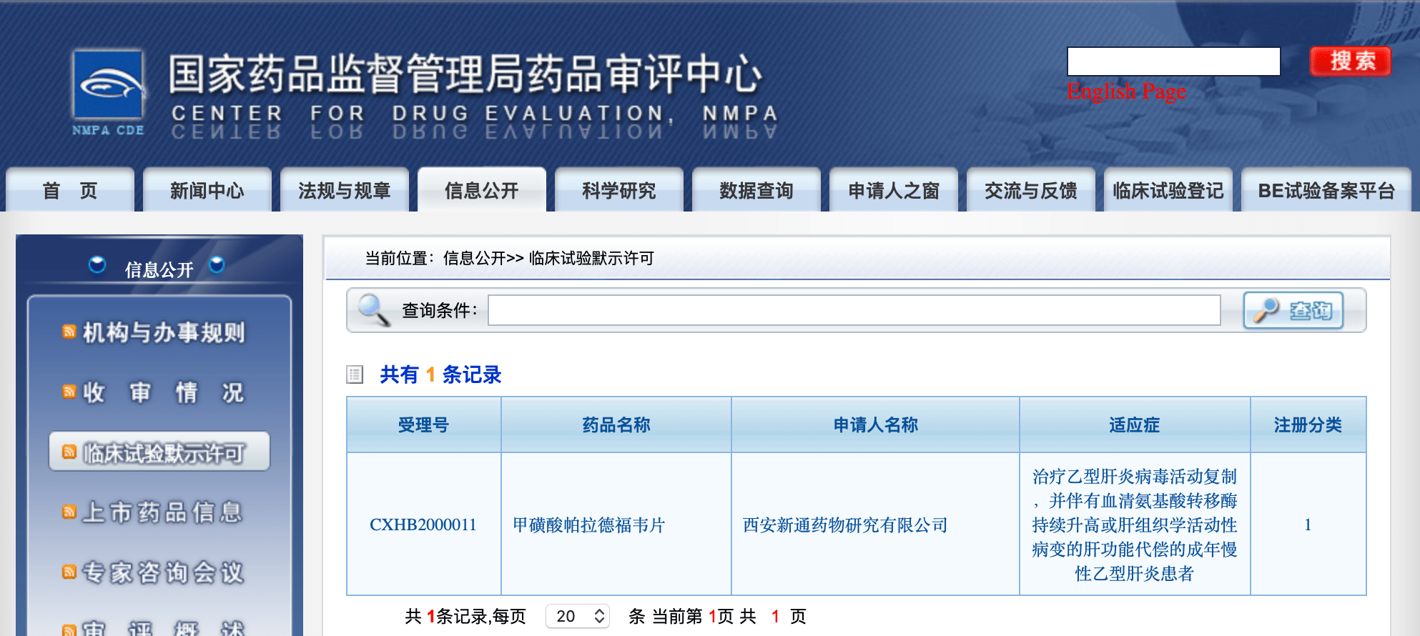The height and width of the screenshot is (636, 1420).
Task: Click the 查询 button
Action: click(x=1293, y=310)
